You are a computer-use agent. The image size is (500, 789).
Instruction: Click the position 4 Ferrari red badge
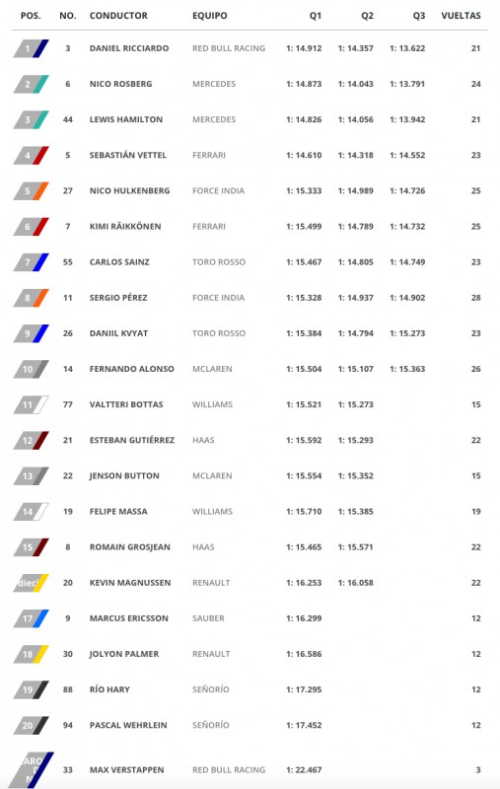(x=32, y=156)
